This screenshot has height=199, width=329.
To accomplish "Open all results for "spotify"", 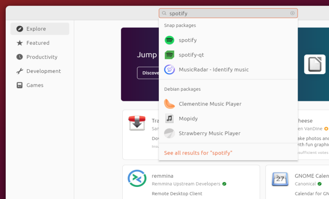I will (x=198, y=153).
